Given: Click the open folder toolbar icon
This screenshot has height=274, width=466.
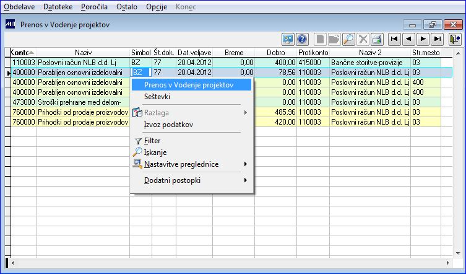Looking at the screenshot, I should 334,39.
